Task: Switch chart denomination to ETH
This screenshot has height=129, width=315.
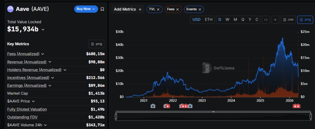Action: (209, 20)
